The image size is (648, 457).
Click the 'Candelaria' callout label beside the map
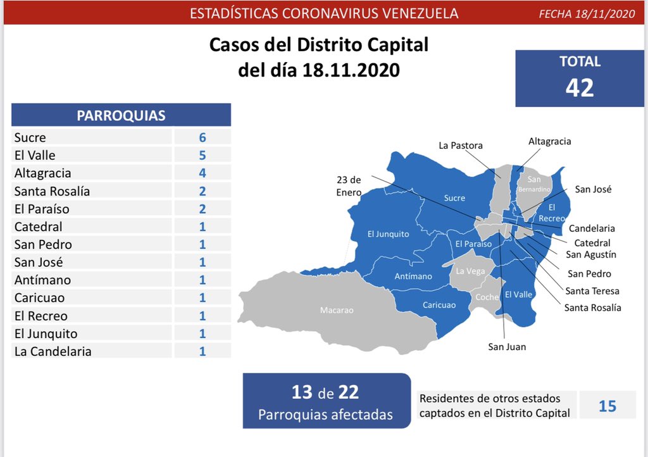click(592, 228)
